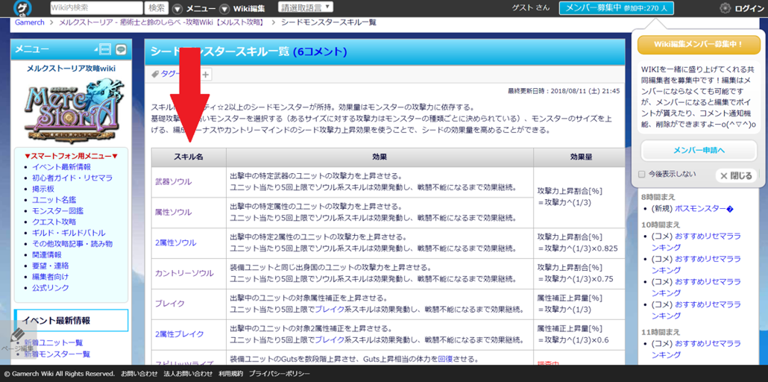
Task: Open the 6コメント link in the page title
Action: (320, 51)
